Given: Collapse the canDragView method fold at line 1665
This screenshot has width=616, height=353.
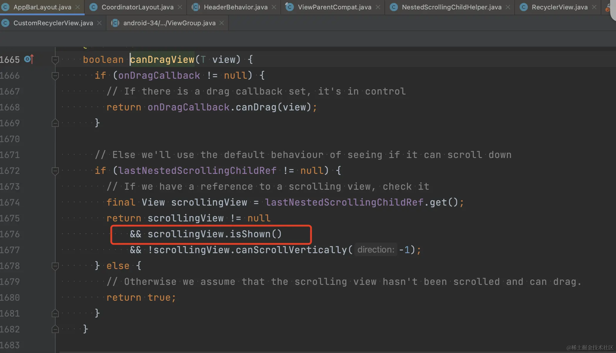Looking at the screenshot, I should pyautogui.click(x=55, y=60).
